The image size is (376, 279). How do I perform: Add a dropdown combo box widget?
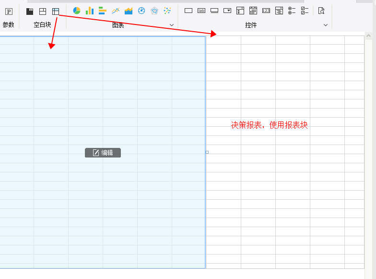227,11
